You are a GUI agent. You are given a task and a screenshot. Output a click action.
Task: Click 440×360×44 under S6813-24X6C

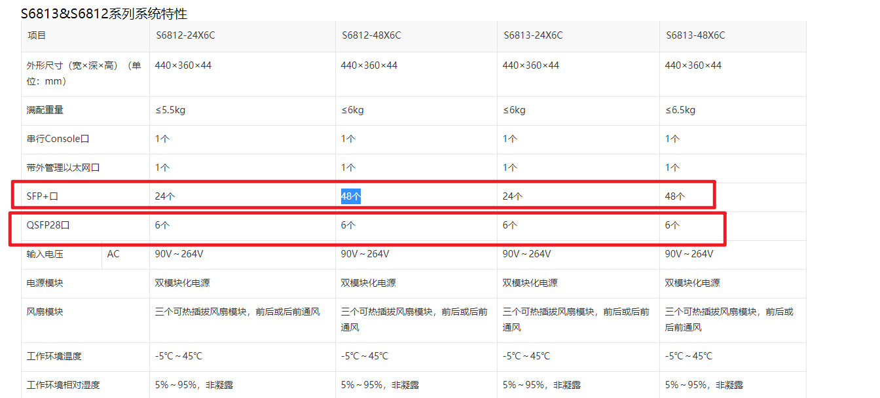(x=531, y=65)
